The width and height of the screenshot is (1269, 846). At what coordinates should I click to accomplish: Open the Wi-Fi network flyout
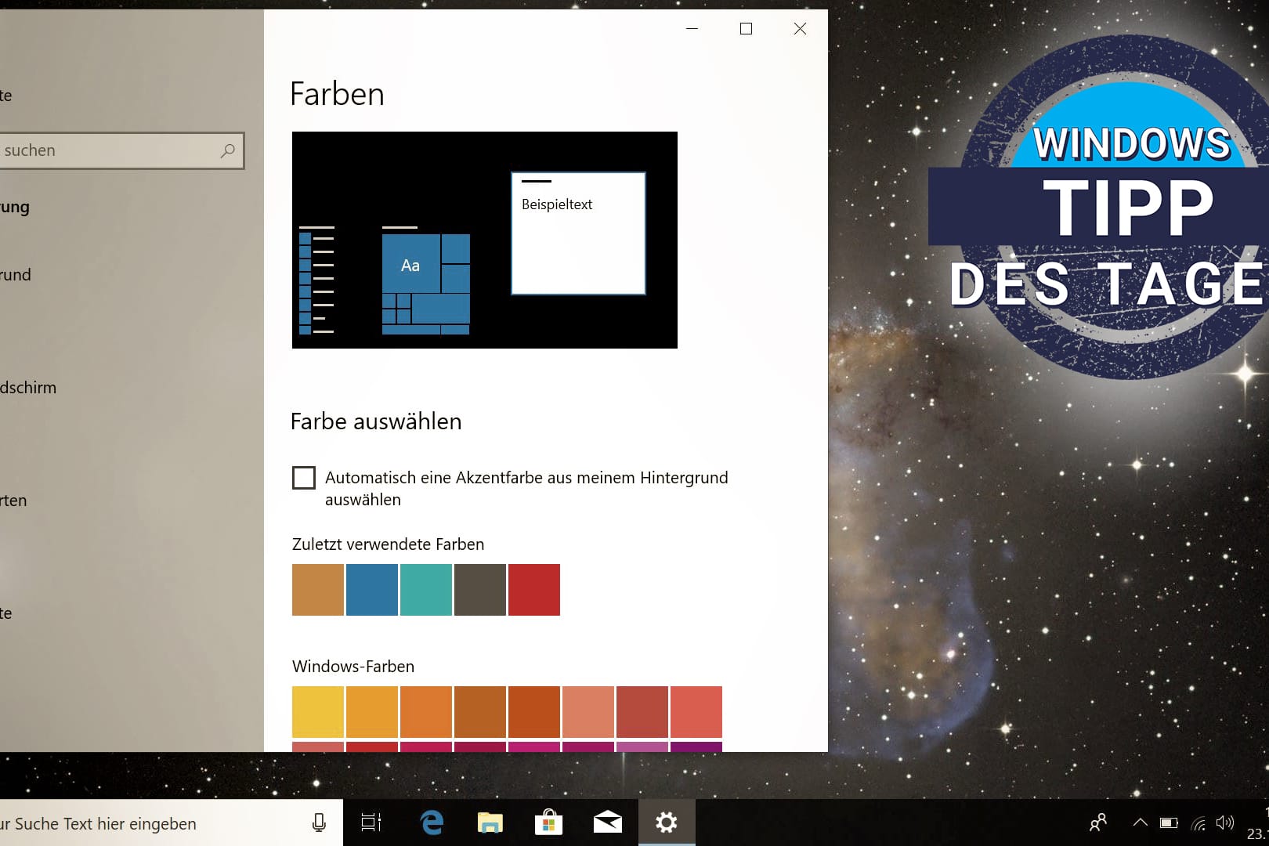coord(1198,823)
